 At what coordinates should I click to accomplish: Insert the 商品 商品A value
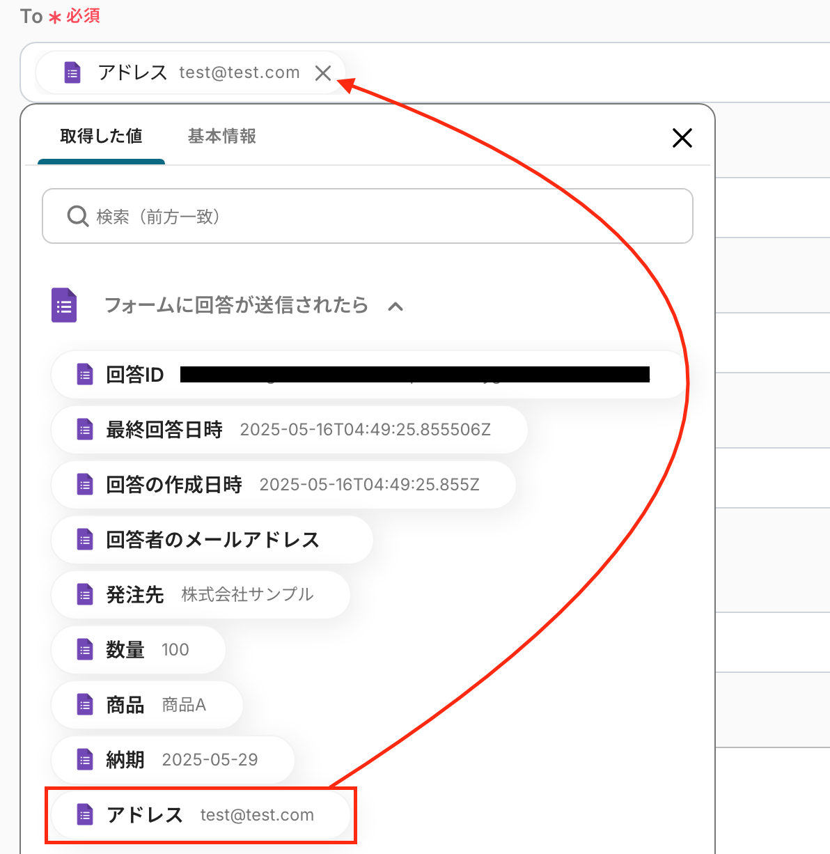[x=147, y=705]
